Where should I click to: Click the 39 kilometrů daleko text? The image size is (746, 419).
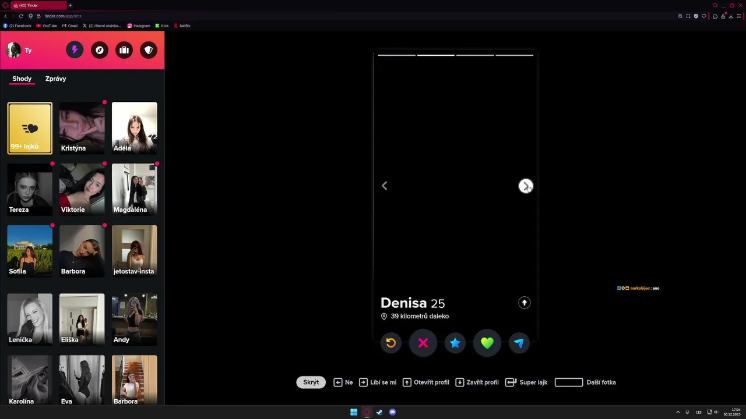click(x=420, y=317)
